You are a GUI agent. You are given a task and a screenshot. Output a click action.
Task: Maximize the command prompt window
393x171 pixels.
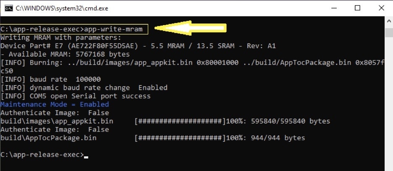tap(357, 8)
